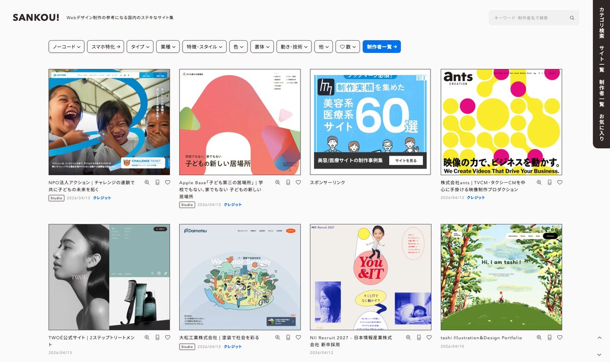The image size is (610, 362).
Task: Zoom NII Recruit 2027 card magnifier
Action: (x=408, y=337)
